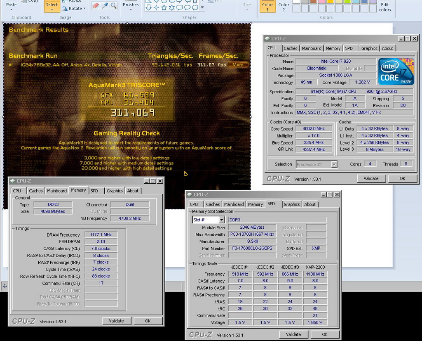Pick the brown color swatch

[314, 1]
